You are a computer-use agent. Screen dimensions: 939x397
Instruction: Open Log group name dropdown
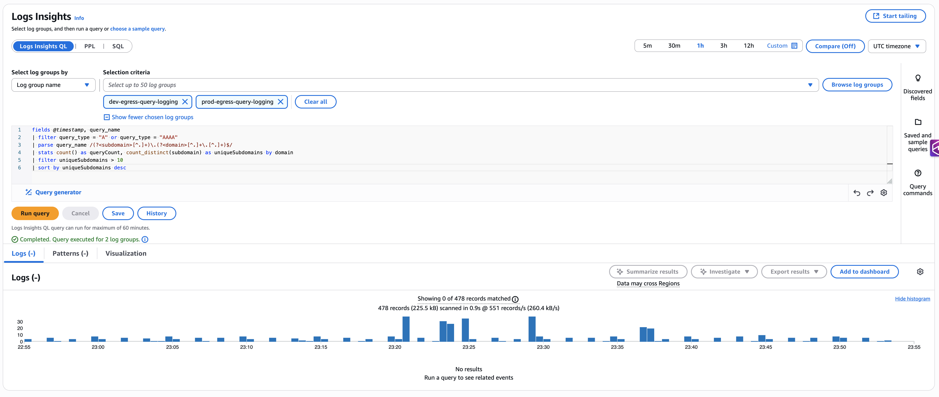[53, 85]
